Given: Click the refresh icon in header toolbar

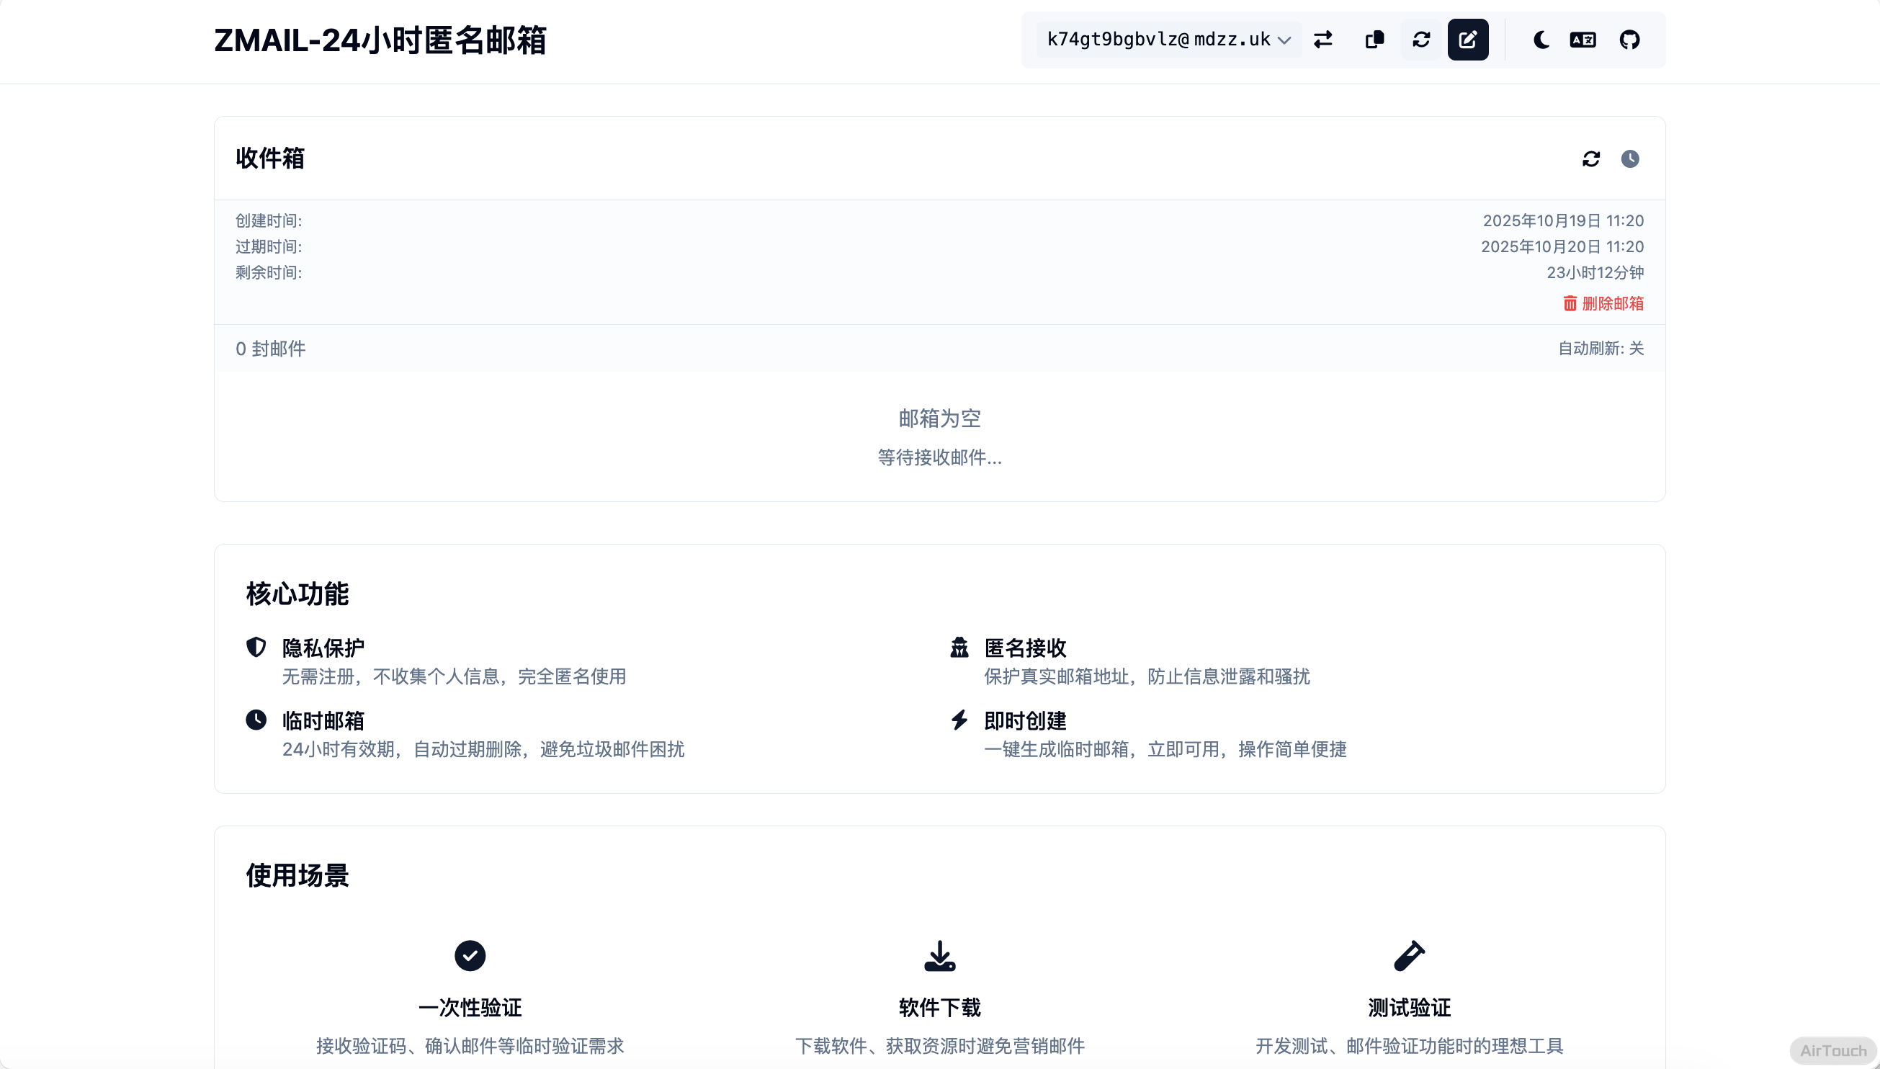Looking at the screenshot, I should [1421, 40].
